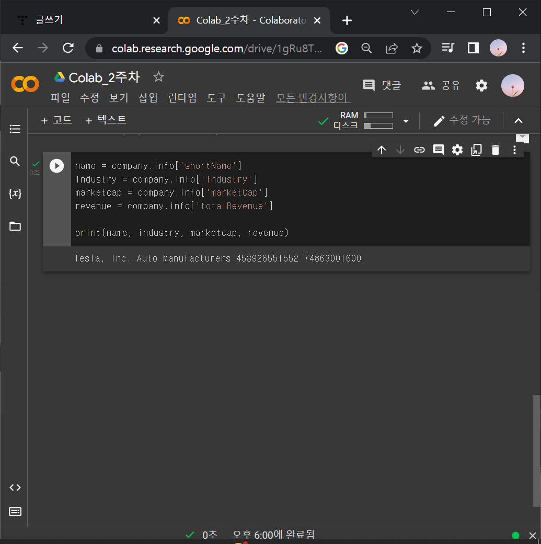Star the Colab_2주차 notebook
This screenshot has width=541, height=544.
coord(158,77)
